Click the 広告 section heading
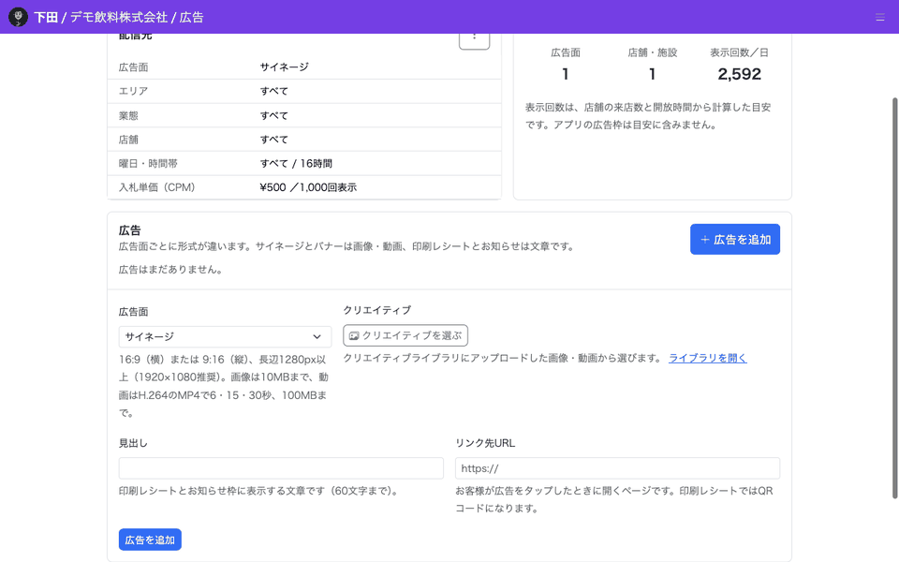This screenshot has height=562, width=899. click(x=129, y=230)
